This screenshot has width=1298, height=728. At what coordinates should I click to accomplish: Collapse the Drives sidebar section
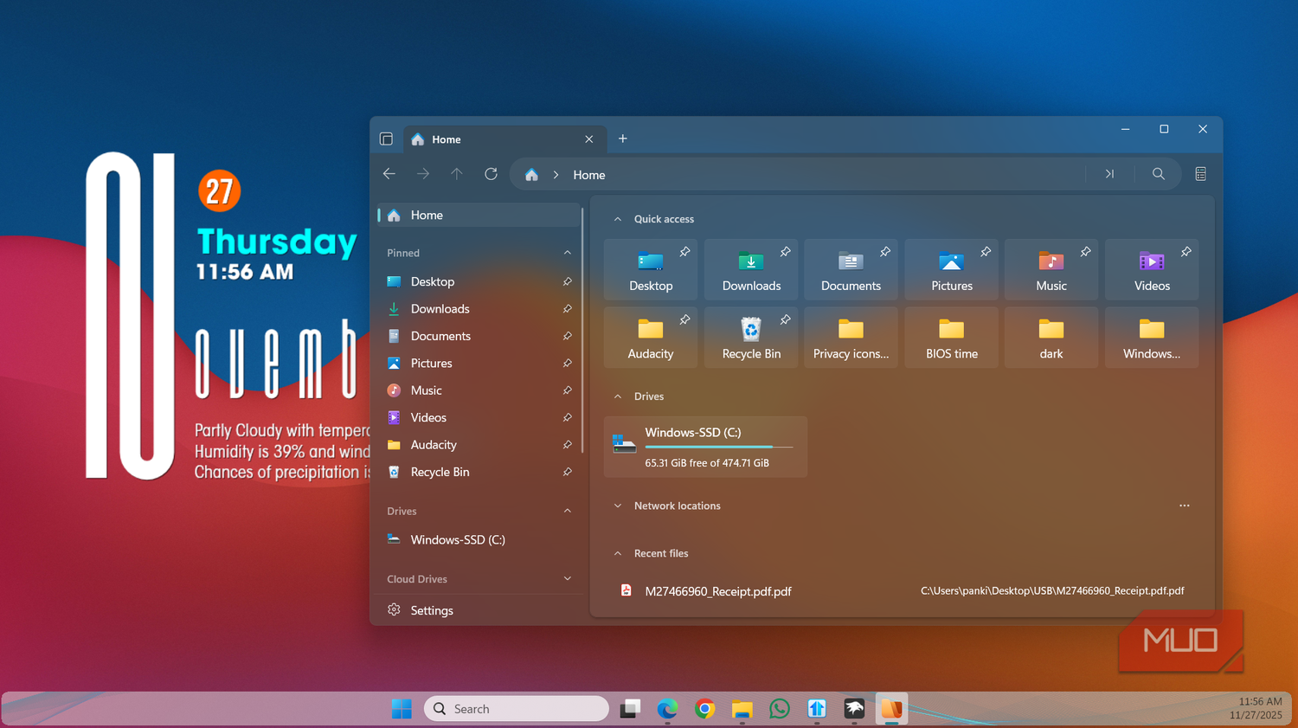coord(568,511)
